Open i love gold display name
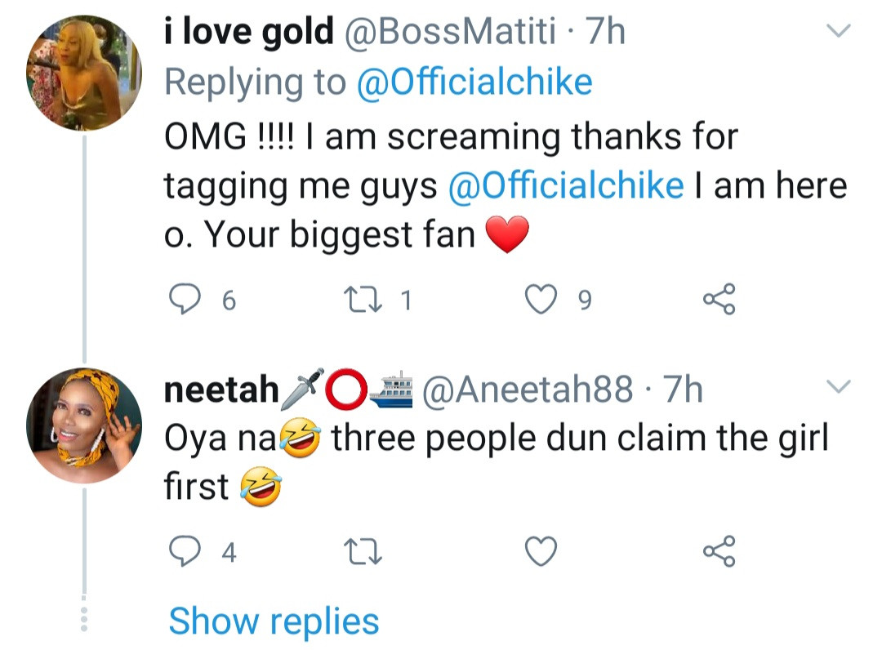This screenshot has width=882, height=650. click(x=249, y=32)
